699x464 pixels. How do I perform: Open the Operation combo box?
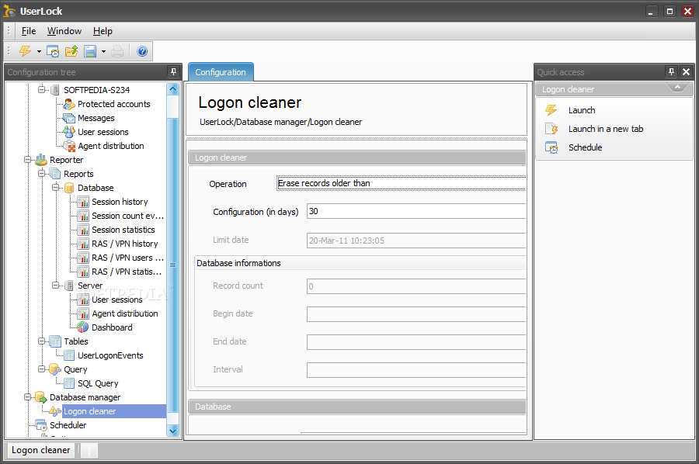[x=402, y=183]
